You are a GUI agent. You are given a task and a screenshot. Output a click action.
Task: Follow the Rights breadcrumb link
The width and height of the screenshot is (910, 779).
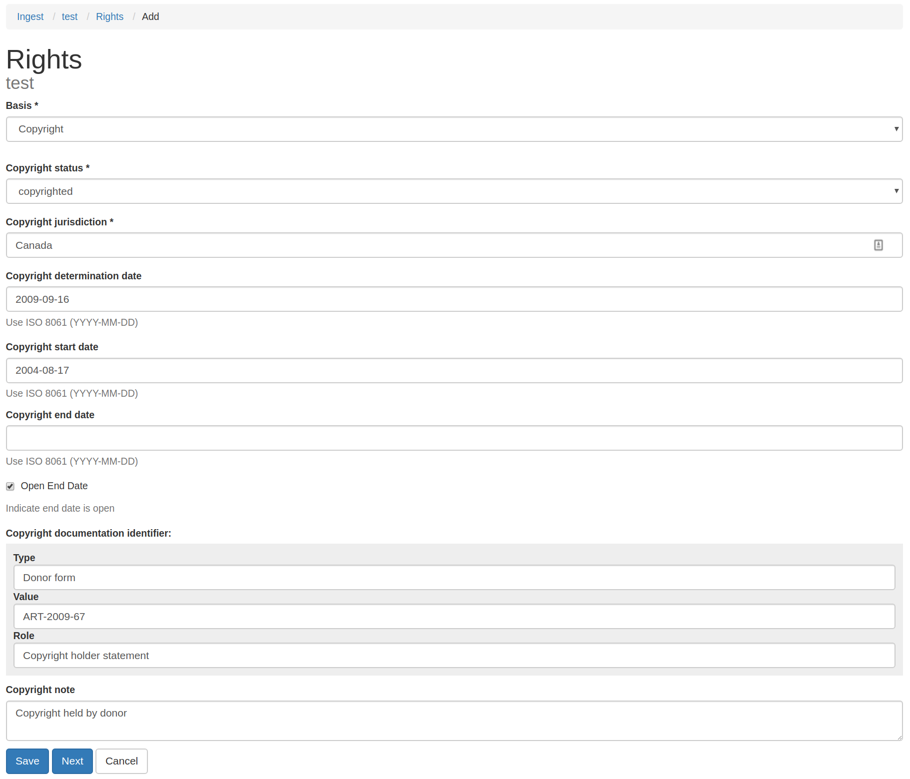coord(109,16)
